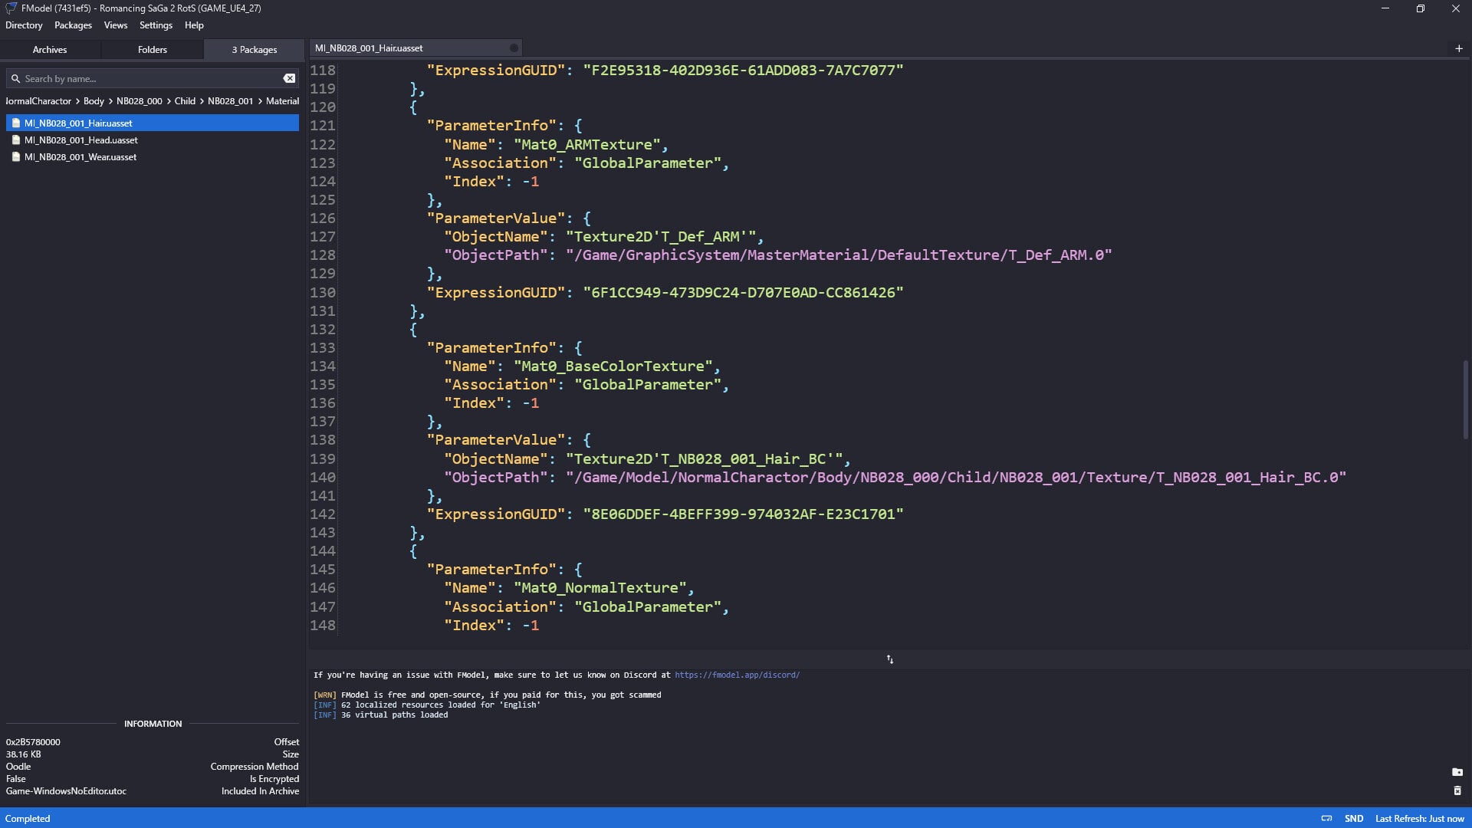Open the FModel Discord link
Viewport: 1472px width, 828px height.
click(x=737, y=675)
